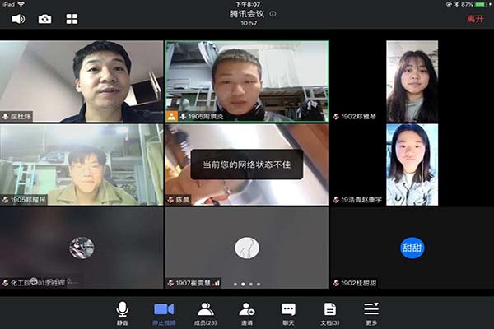Image resolution: width=494 pixels, height=329 pixels.
Task: Select the 屈杜炜 video tile
Action: (x=82, y=81)
